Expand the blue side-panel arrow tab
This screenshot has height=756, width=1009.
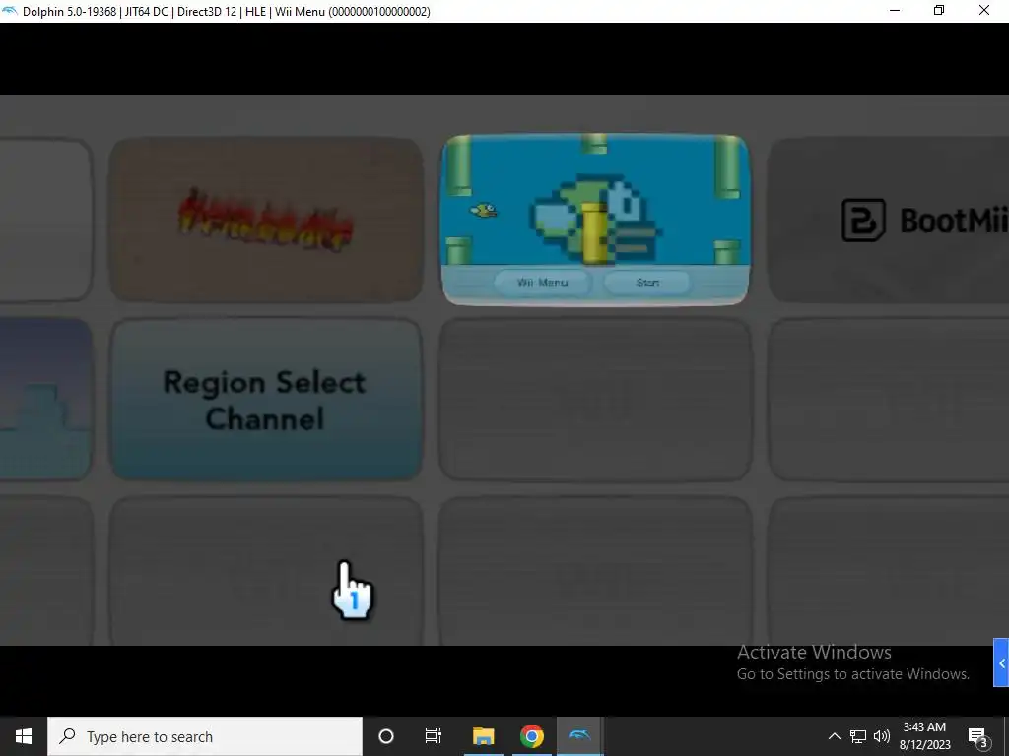1001,663
